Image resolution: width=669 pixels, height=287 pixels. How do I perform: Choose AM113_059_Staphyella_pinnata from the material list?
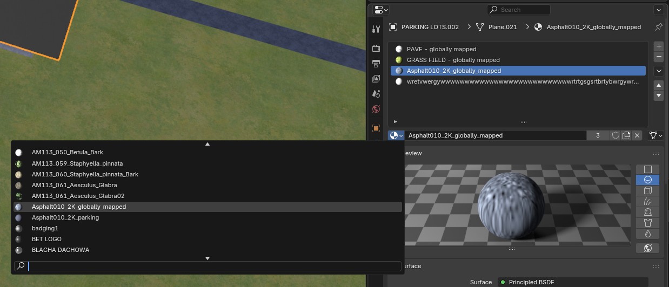[208, 163]
